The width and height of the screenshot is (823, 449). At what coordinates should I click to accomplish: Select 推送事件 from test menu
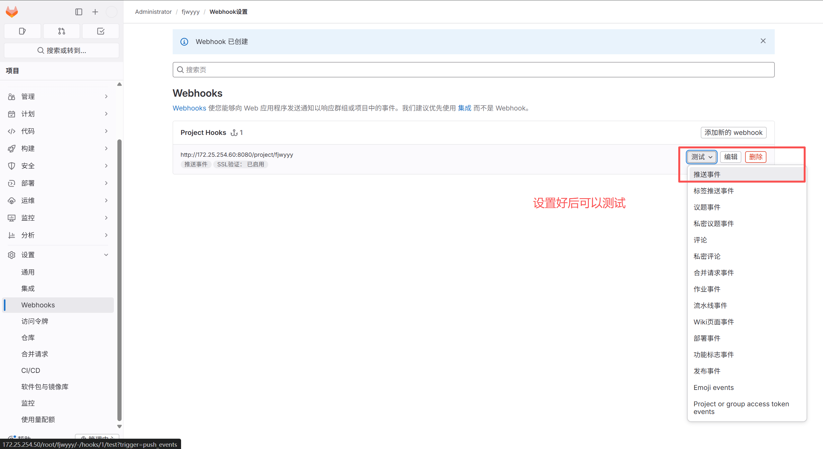707,174
